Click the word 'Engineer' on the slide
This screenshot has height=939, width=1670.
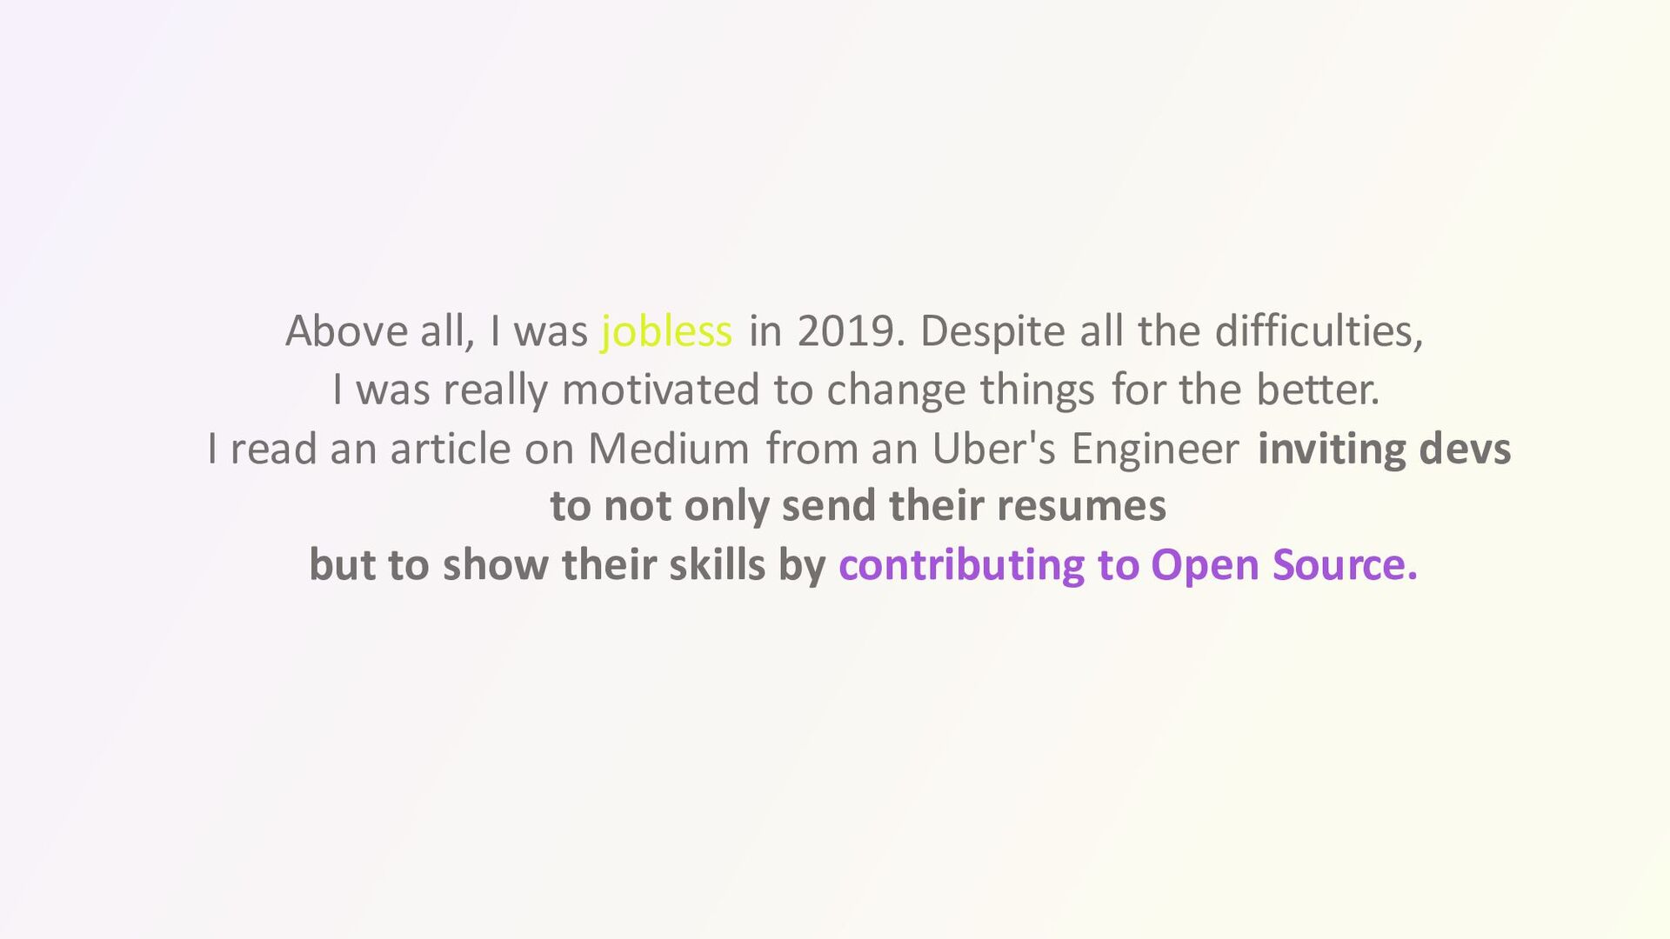(1155, 450)
